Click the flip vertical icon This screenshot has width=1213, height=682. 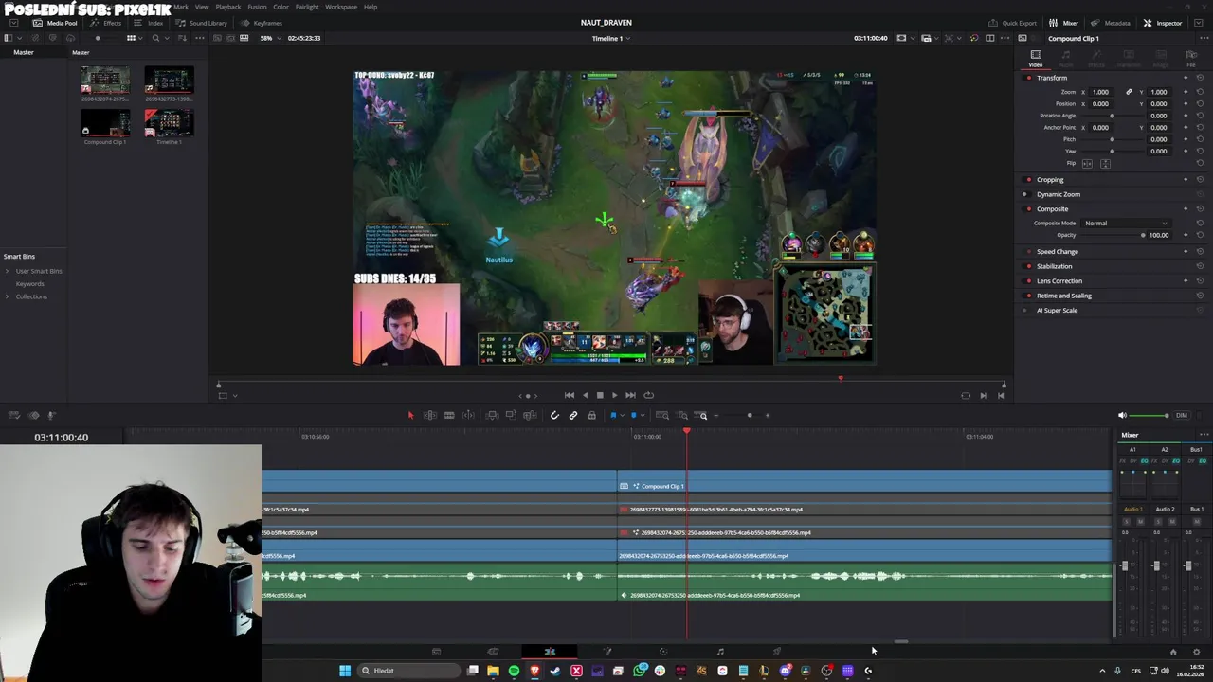tap(1105, 163)
